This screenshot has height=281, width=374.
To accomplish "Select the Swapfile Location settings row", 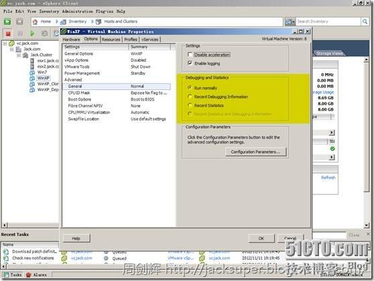I will pos(117,119).
